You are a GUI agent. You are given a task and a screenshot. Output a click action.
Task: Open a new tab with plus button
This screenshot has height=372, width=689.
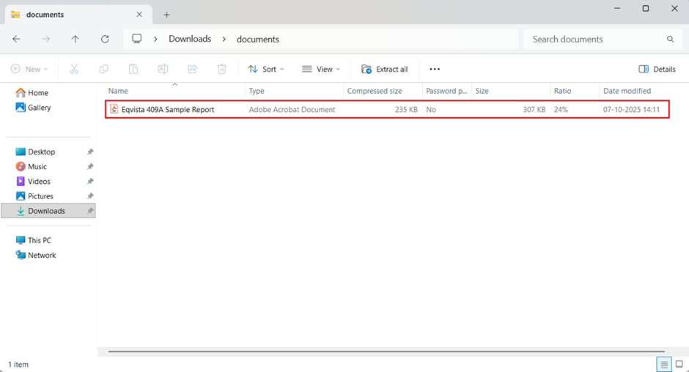click(x=166, y=15)
